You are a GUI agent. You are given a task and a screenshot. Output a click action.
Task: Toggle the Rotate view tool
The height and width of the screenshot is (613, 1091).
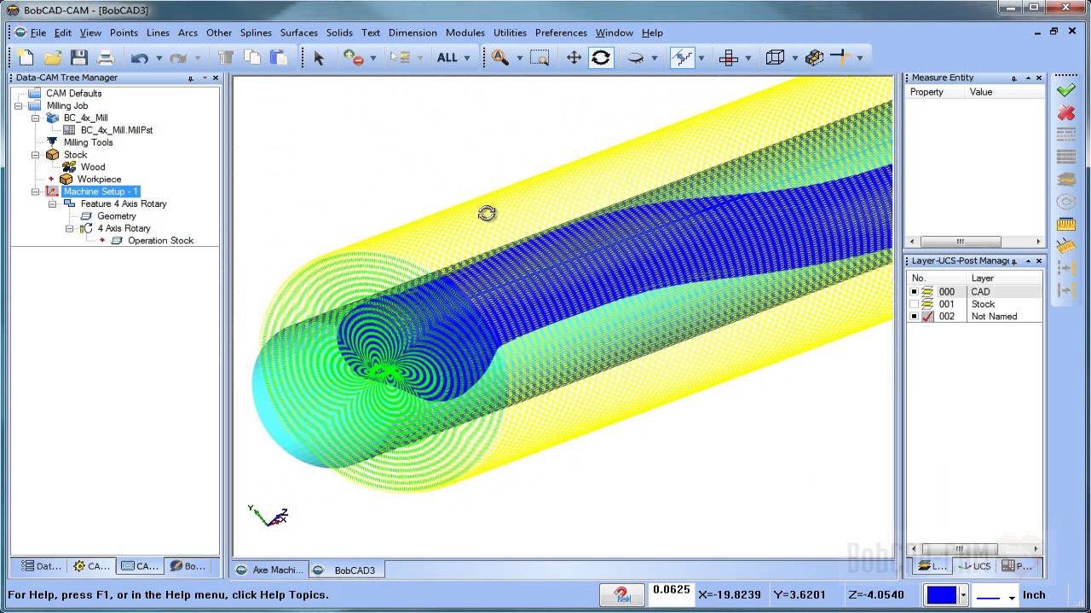pyautogui.click(x=601, y=58)
